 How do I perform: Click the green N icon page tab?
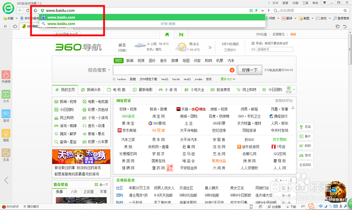pyautogui.click(x=181, y=35)
